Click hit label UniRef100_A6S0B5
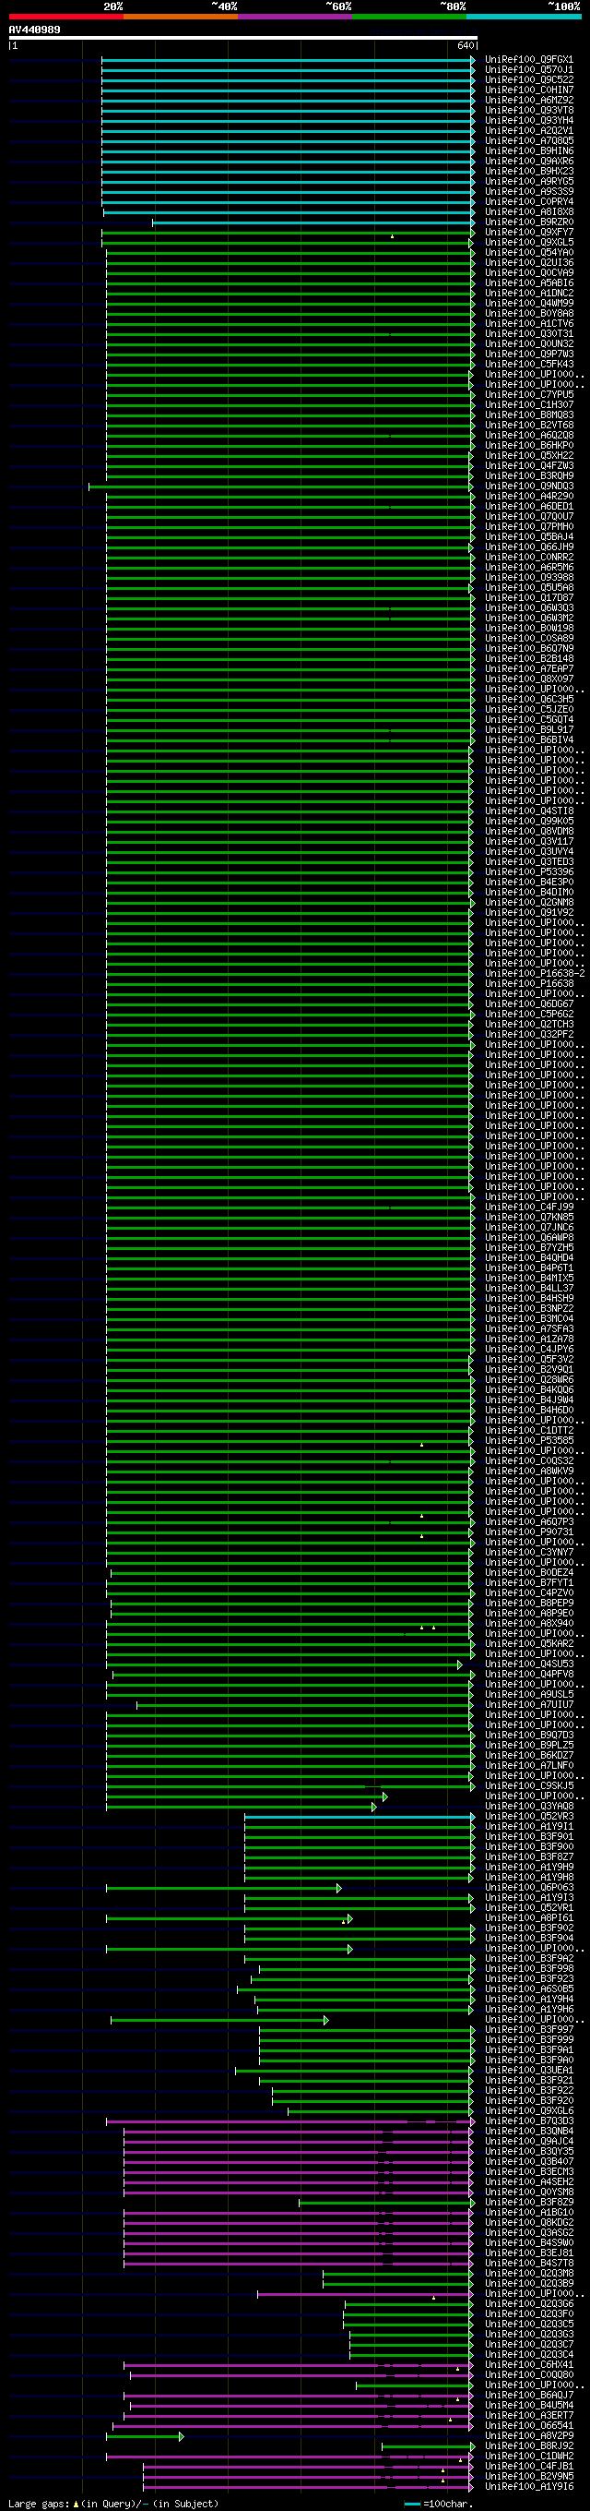 tap(530, 1988)
